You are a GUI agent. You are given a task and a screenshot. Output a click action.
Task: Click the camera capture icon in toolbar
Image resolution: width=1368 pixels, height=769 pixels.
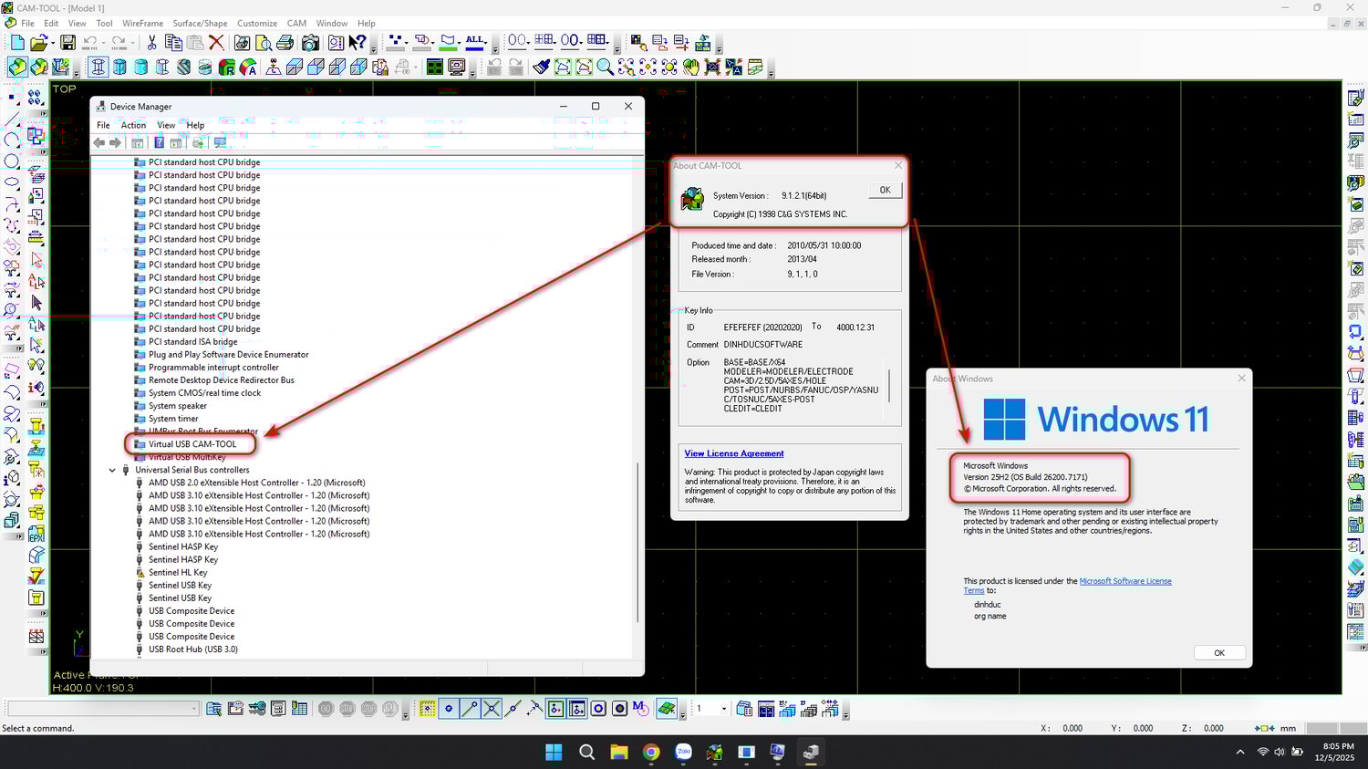311,43
